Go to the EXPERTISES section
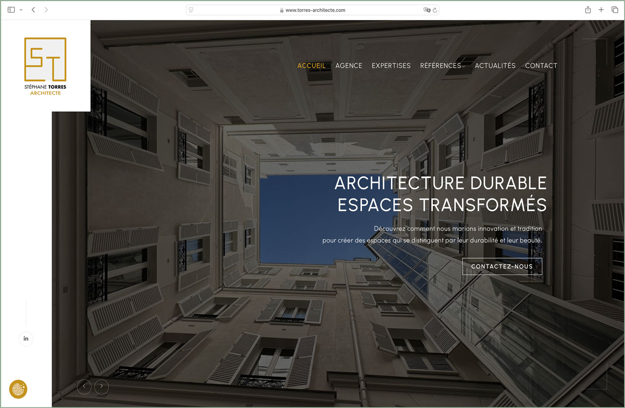Screen dimensions: 625x408 (x=391, y=66)
